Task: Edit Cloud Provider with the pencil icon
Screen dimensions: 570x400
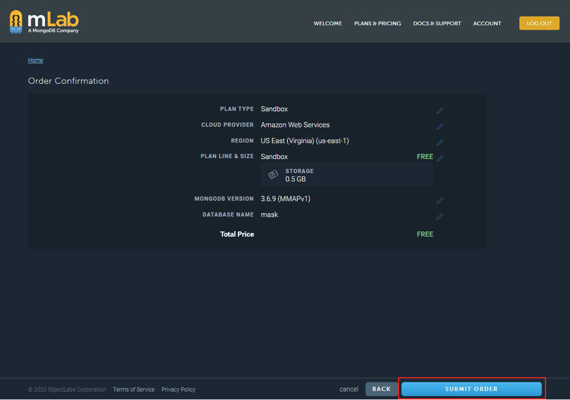Action: [x=440, y=126]
